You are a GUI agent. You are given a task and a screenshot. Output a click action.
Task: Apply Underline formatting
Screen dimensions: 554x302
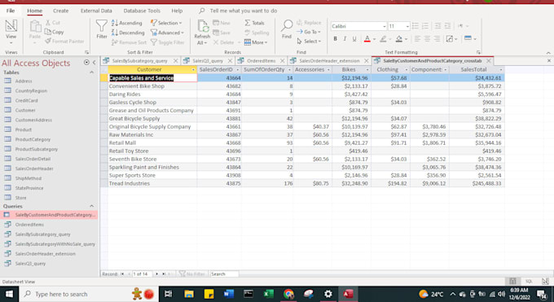354,39
